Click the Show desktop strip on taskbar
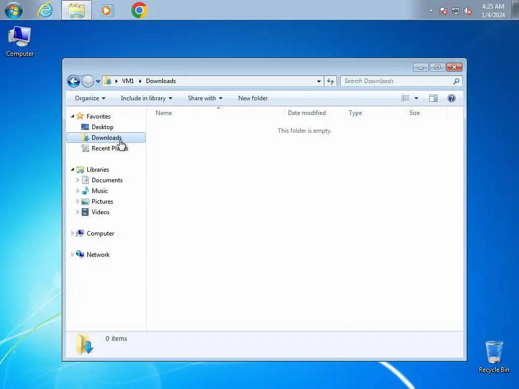 515,10
